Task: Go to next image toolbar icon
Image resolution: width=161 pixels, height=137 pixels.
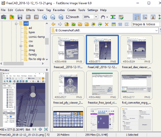Action: tap(36, 17)
